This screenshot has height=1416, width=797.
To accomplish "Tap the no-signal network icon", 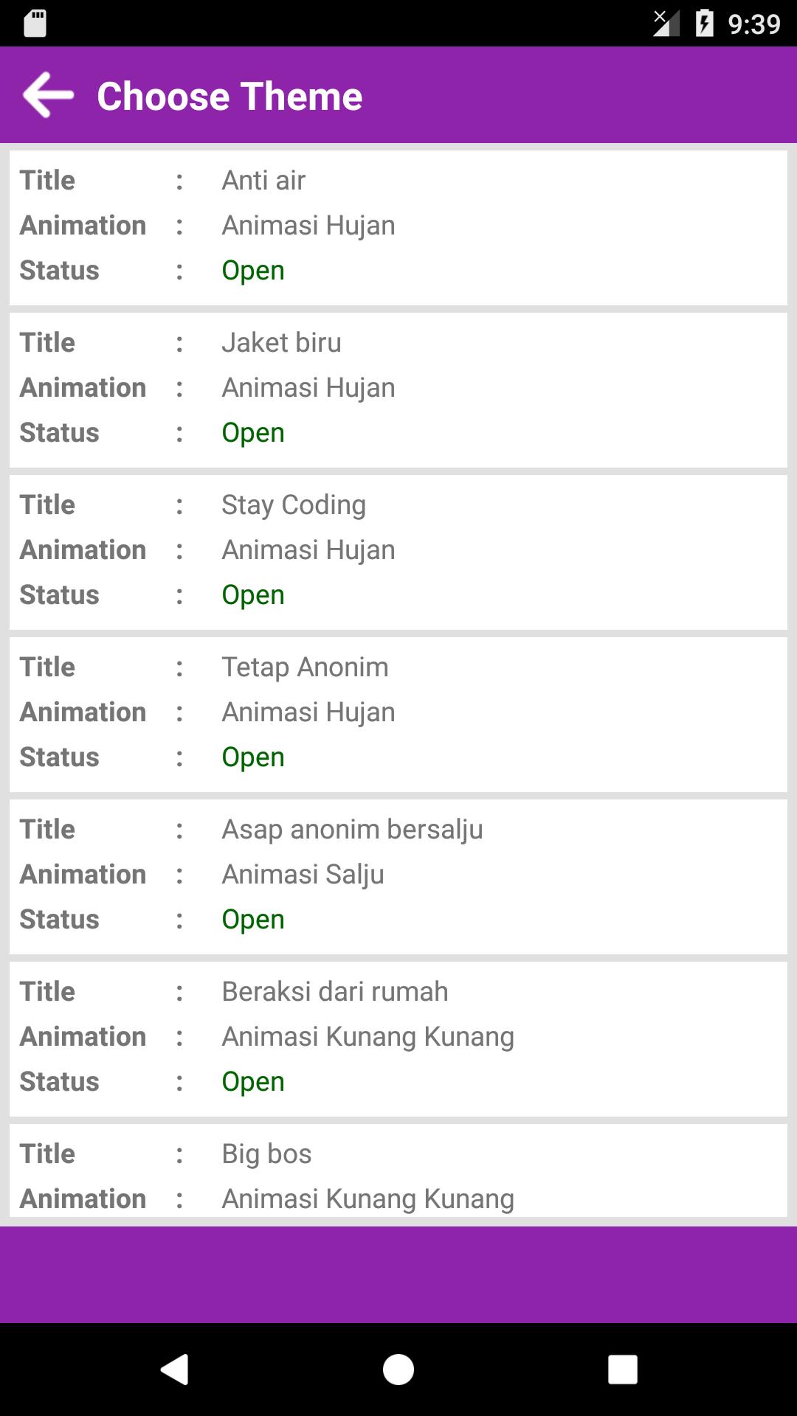I will (666, 24).
